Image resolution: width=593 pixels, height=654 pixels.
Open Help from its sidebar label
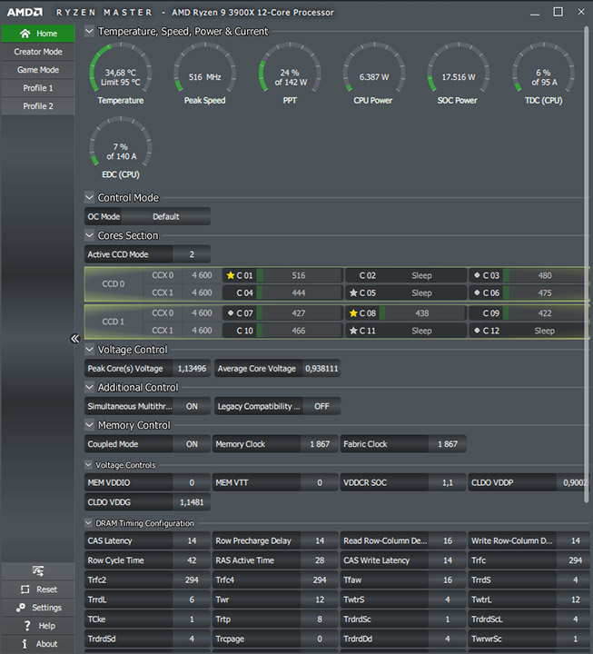[x=46, y=626]
